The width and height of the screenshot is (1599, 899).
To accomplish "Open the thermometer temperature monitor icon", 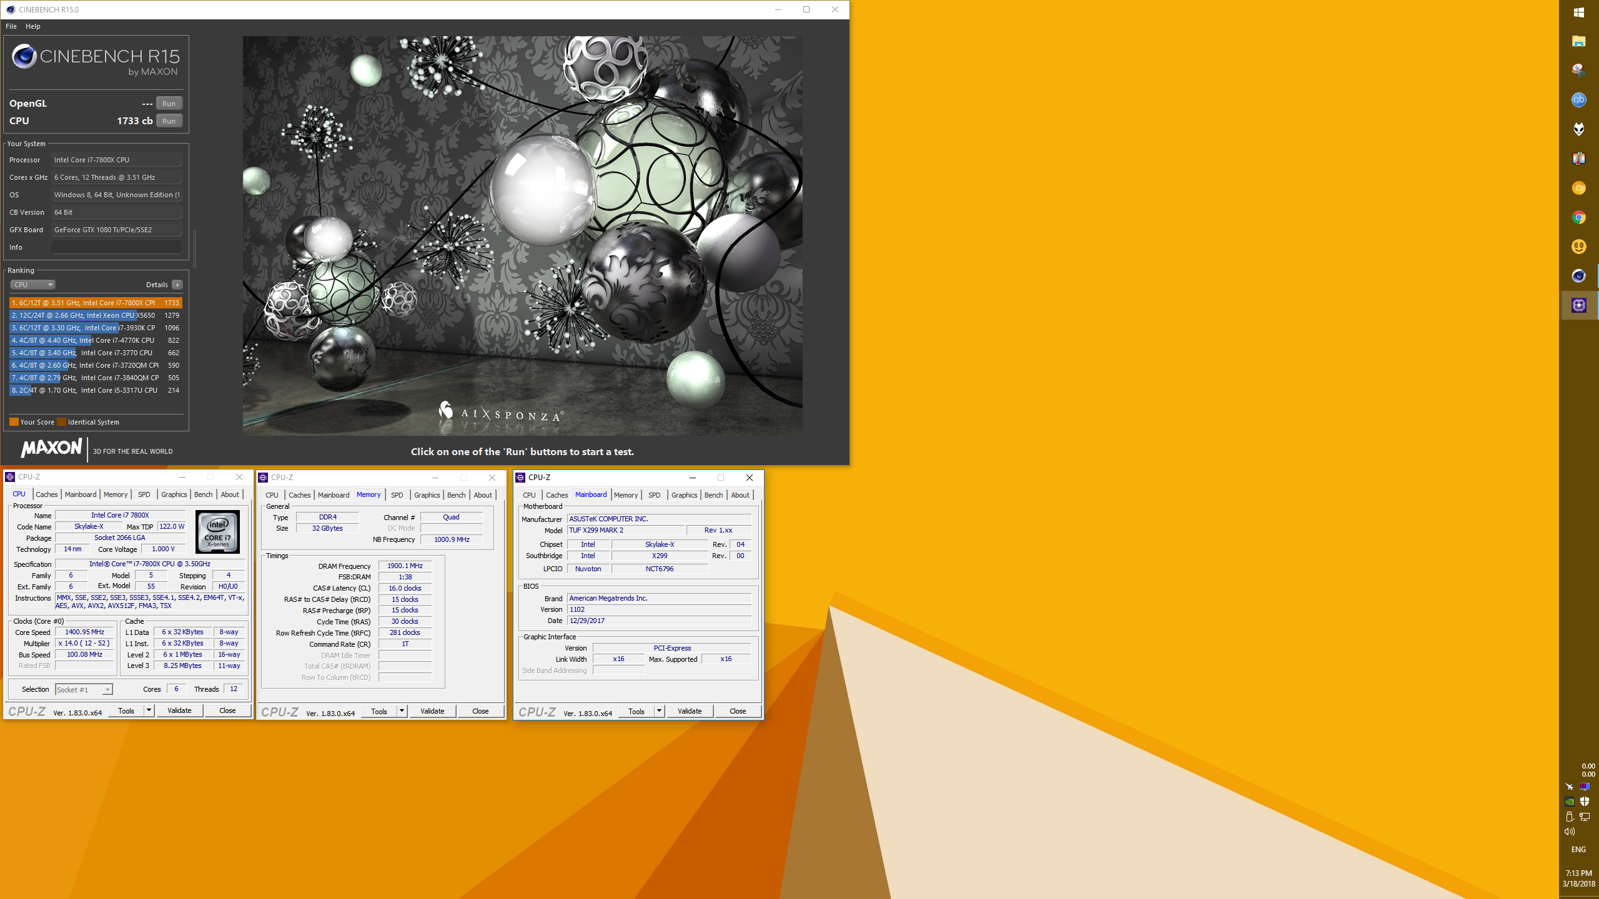I will pos(1578,159).
